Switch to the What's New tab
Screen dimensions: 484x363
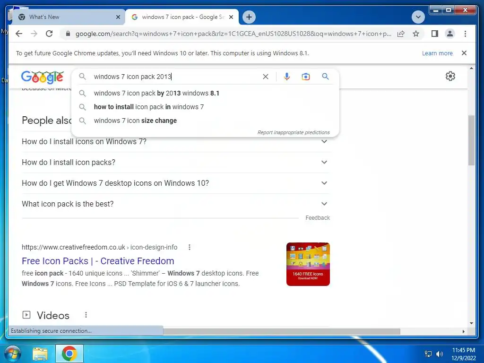tap(68, 17)
